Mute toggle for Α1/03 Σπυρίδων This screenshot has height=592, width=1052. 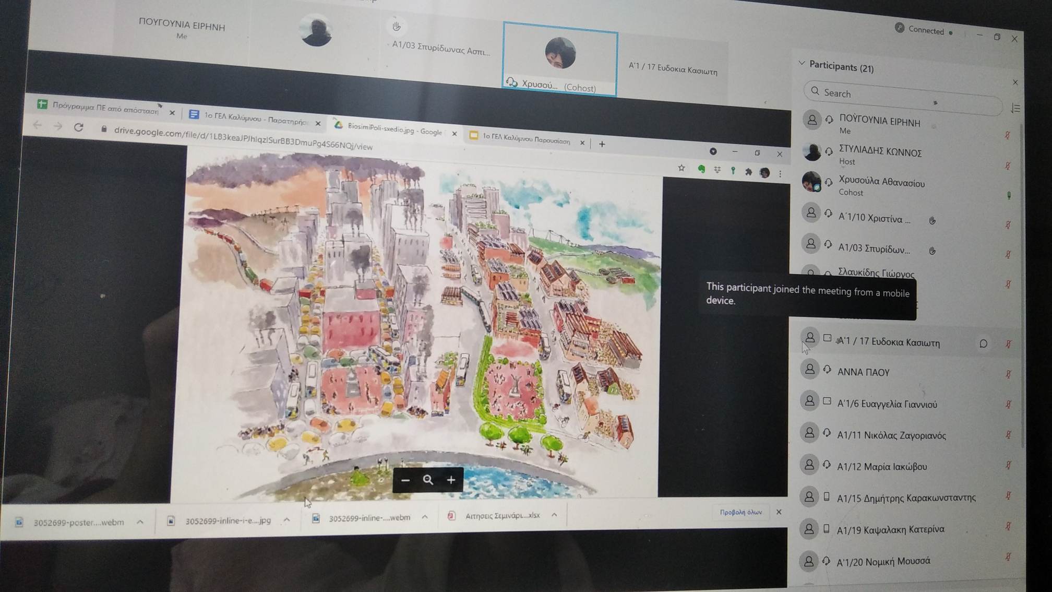(1008, 254)
